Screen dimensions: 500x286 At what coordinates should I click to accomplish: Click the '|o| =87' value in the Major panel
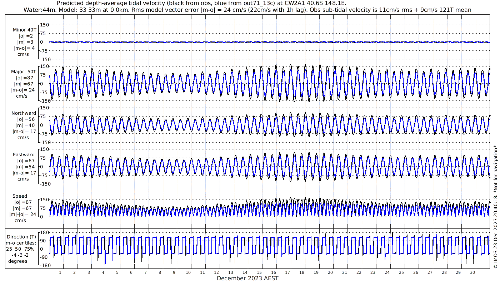point(24,78)
